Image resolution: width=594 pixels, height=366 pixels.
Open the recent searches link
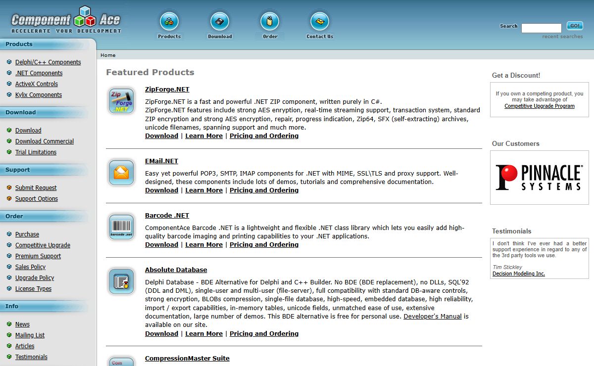pyautogui.click(x=562, y=37)
